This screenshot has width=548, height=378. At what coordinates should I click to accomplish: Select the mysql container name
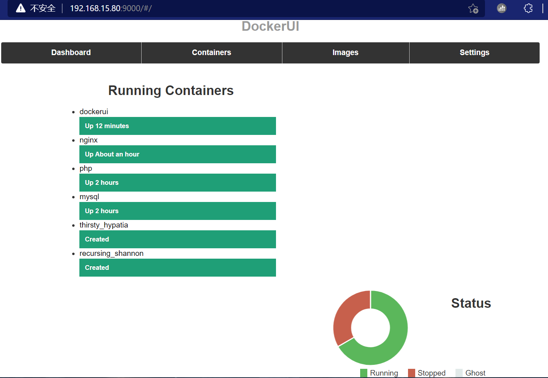[x=89, y=197]
